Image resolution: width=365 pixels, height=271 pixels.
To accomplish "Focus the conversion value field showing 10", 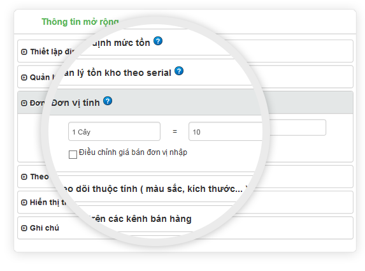I will pyautogui.click(x=257, y=130).
